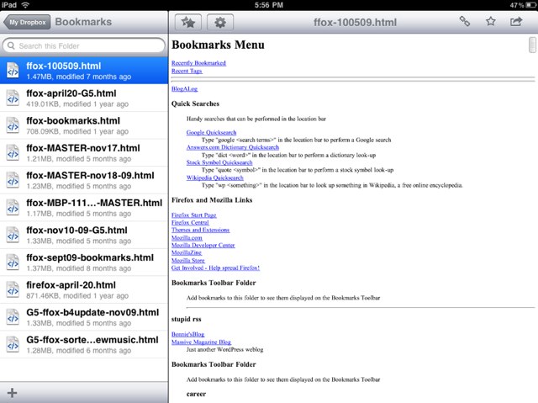This screenshot has height=403, width=538.
Task: Tap the HTML file icon for ffox-nov10-09-G5.html
Action: coord(13,235)
